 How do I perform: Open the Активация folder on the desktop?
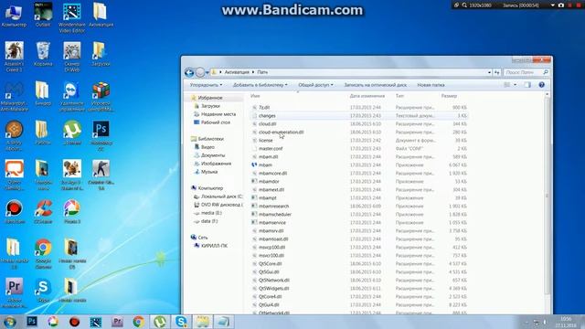click(x=101, y=16)
